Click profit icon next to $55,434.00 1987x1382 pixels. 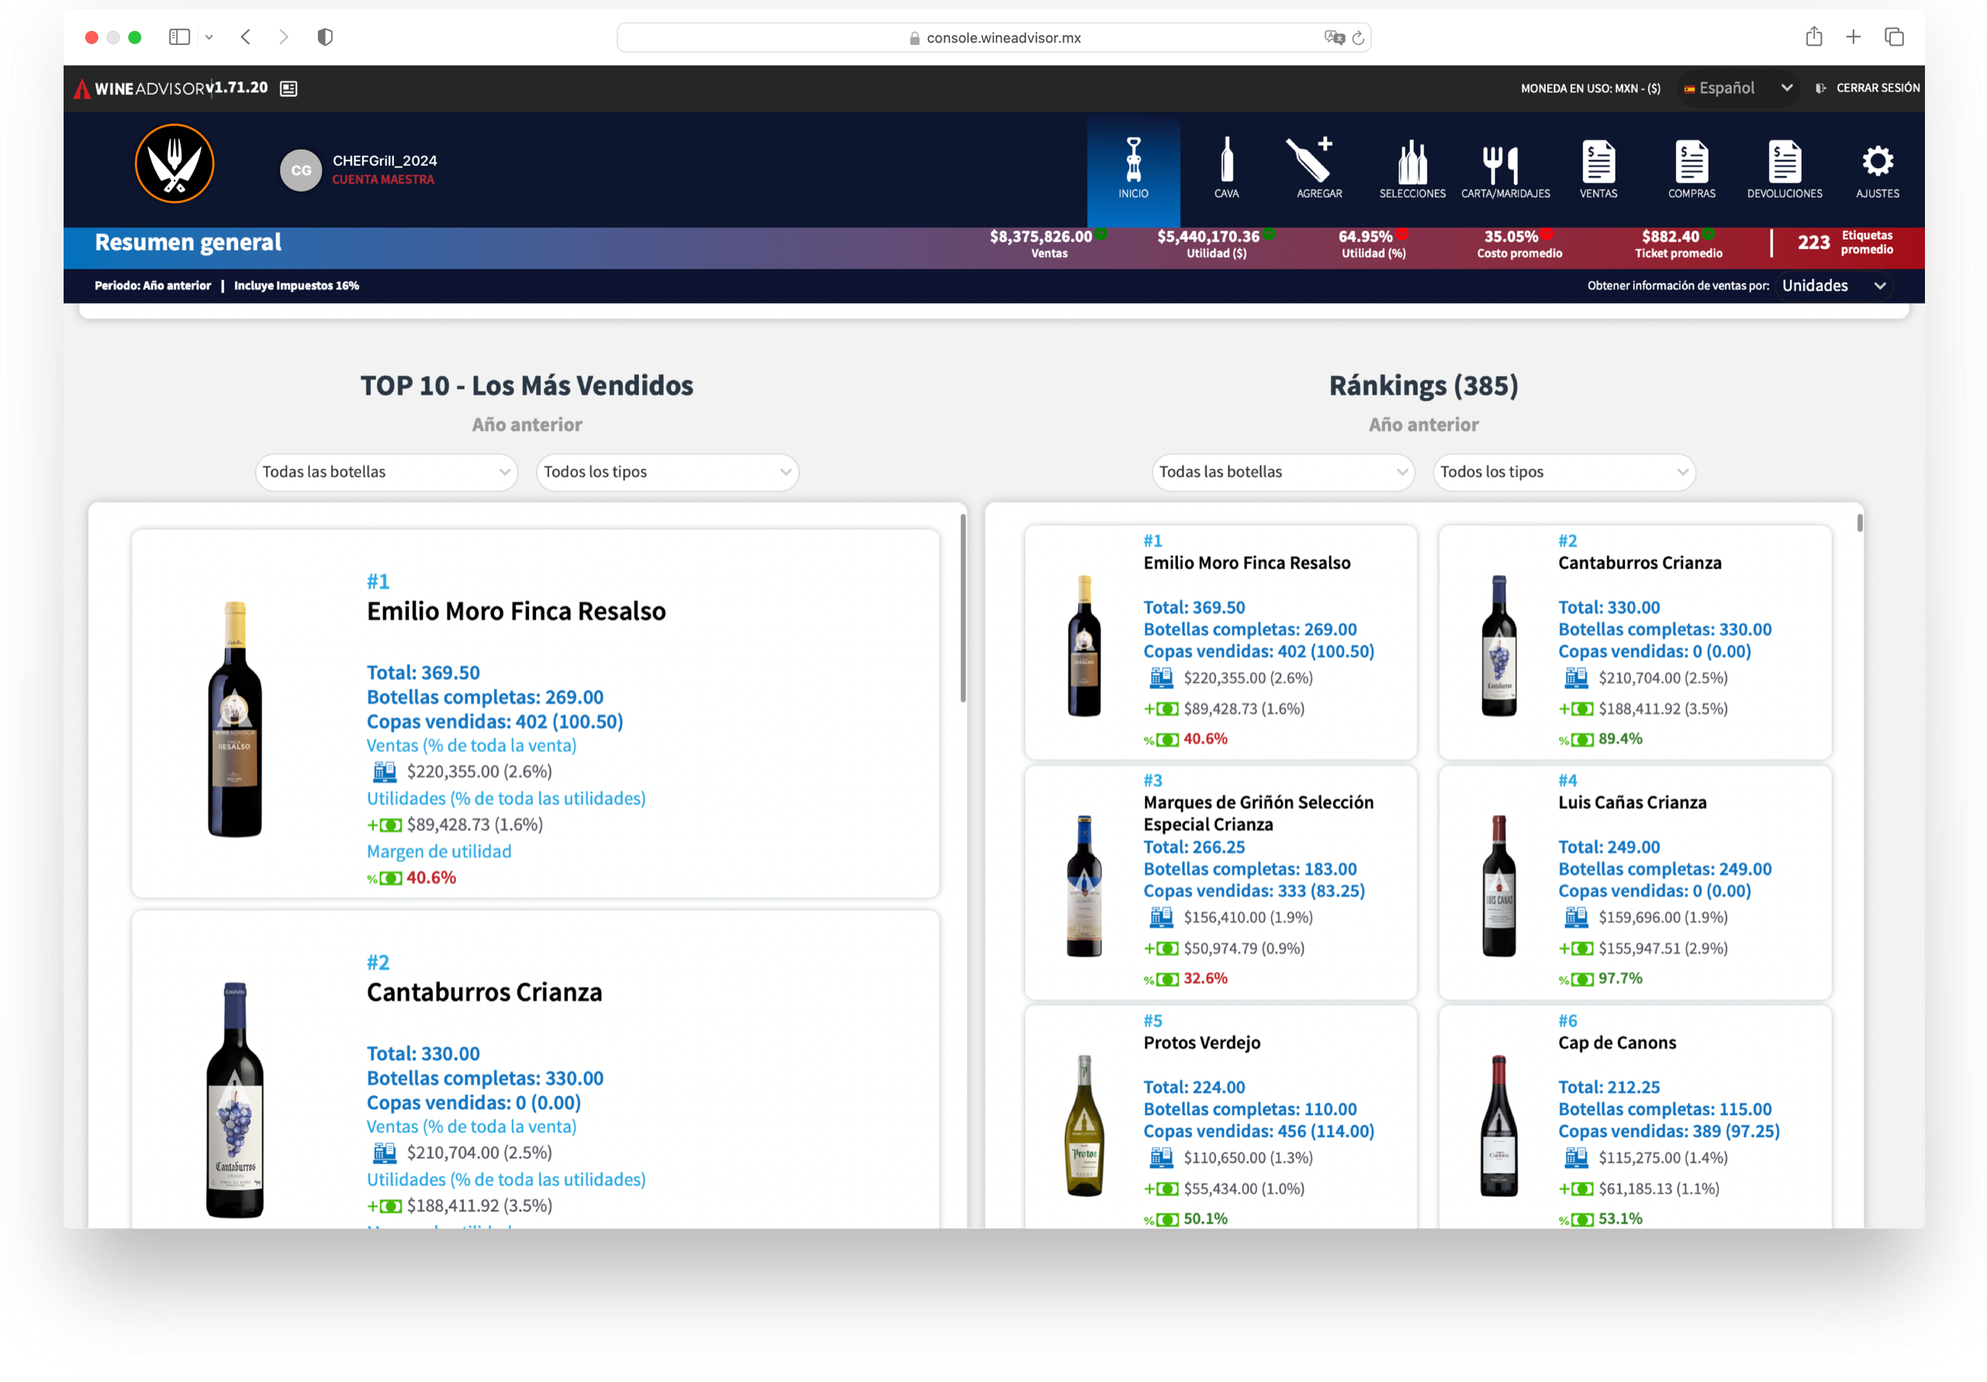[1161, 1189]
